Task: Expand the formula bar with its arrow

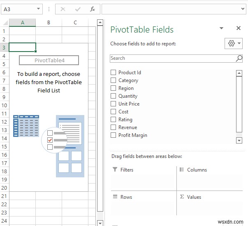Action: [x=243, y=9]
